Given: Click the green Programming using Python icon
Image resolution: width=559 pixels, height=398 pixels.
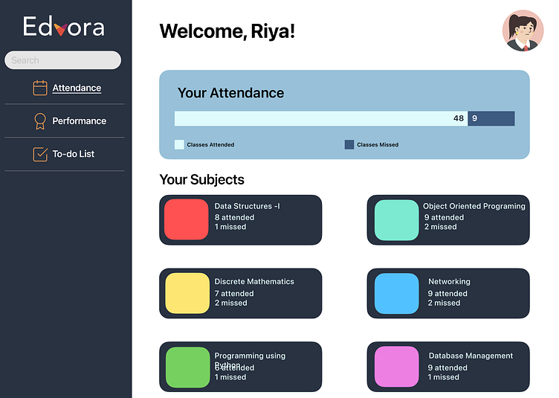Looking at the screenshot, I should (187, 367).
